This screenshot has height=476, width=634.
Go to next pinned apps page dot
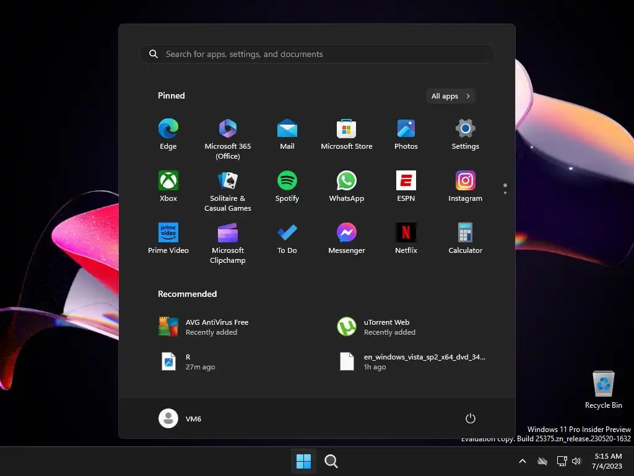(x=505, y=193)
